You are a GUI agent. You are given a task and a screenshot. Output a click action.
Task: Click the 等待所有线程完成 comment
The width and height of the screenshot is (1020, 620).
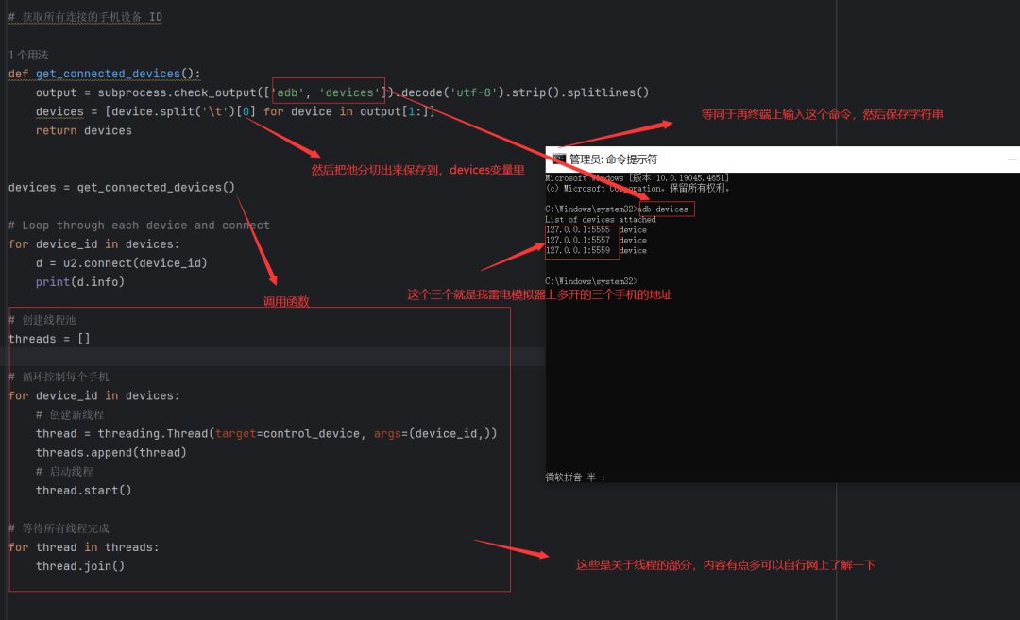(59, 528)
